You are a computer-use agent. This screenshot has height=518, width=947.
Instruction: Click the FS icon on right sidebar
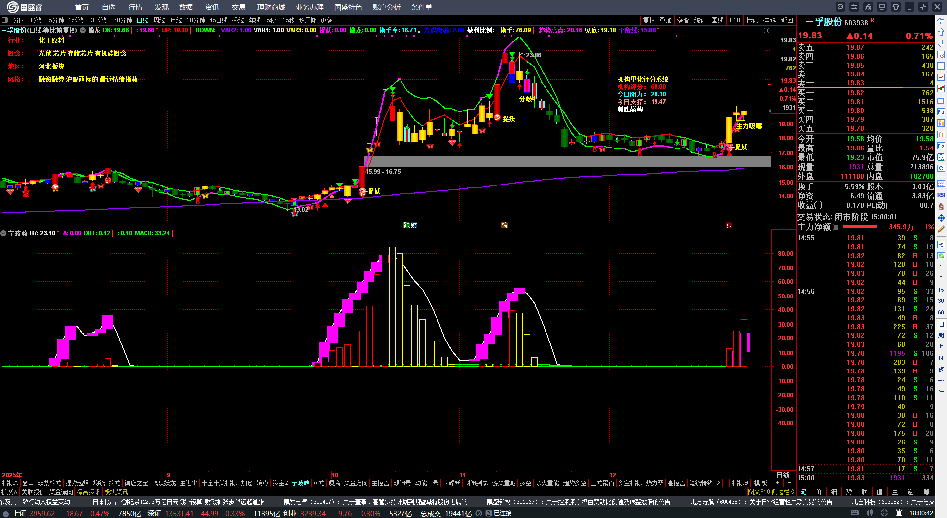coord(941,244)
